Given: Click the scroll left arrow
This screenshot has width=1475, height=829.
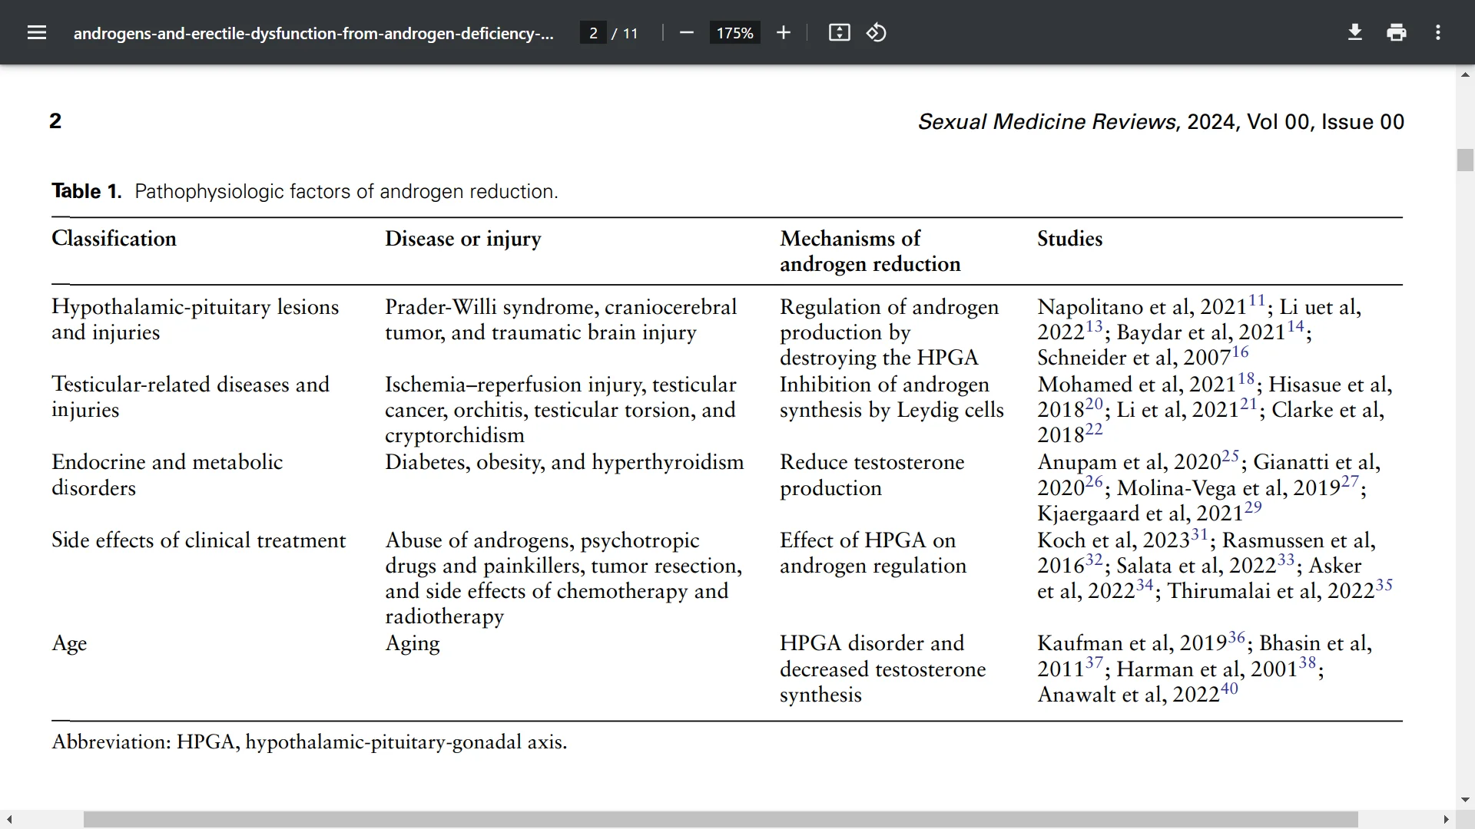Looking at the screenshot, I should pos(9,820).
